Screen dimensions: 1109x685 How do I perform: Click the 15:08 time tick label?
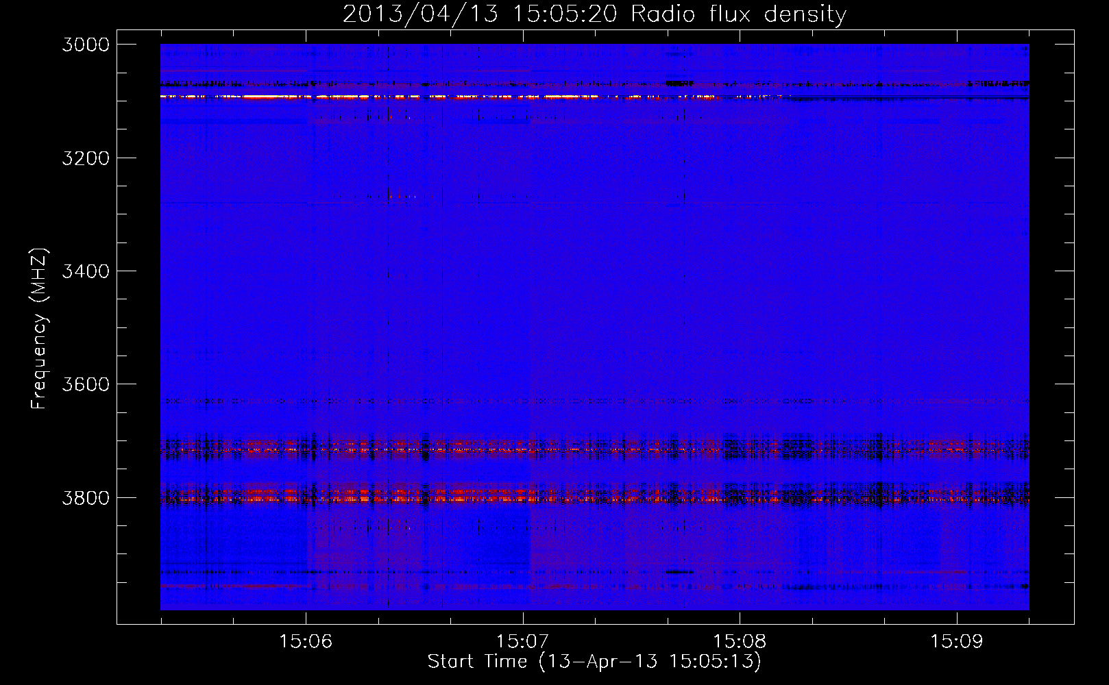(x=740, y=641)
